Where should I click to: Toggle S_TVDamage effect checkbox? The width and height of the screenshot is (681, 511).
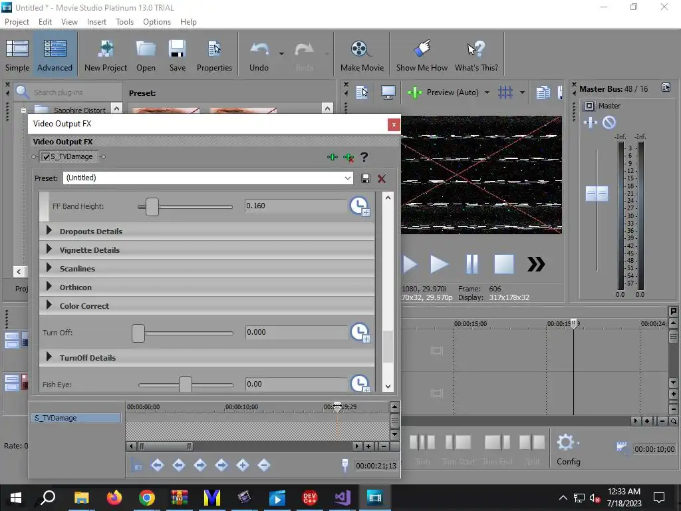click(46, 157)
